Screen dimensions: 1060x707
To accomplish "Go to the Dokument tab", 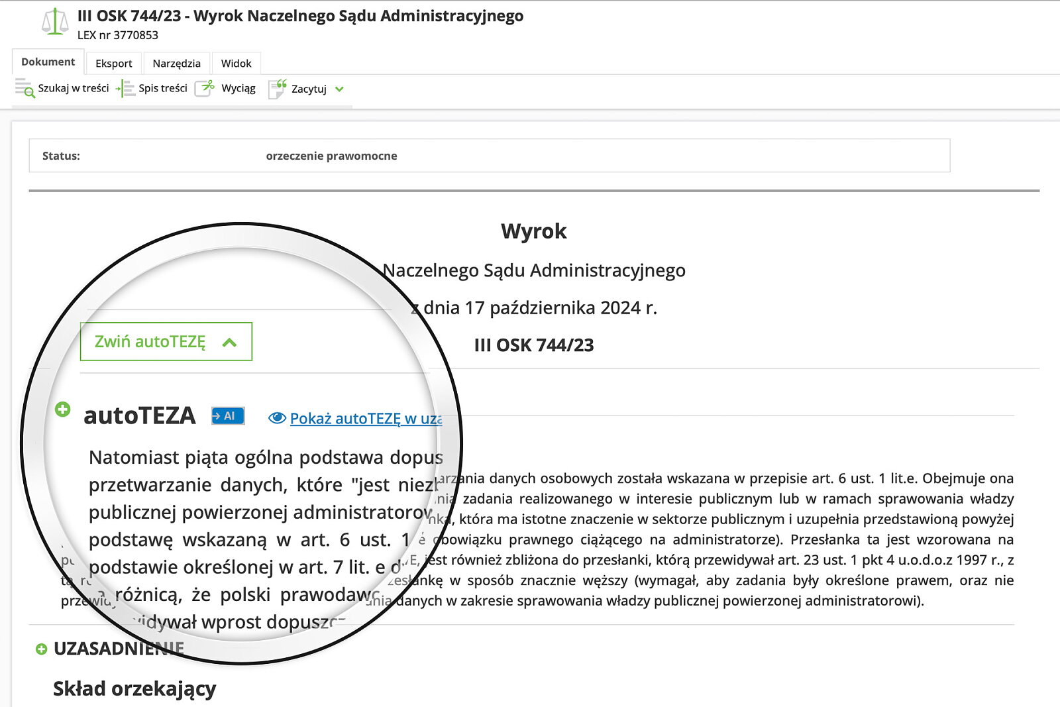I will (x=48, y=62).
